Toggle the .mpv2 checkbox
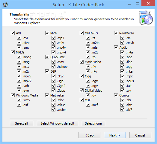Viewport: 157px width, 144px height. (19, 81)
